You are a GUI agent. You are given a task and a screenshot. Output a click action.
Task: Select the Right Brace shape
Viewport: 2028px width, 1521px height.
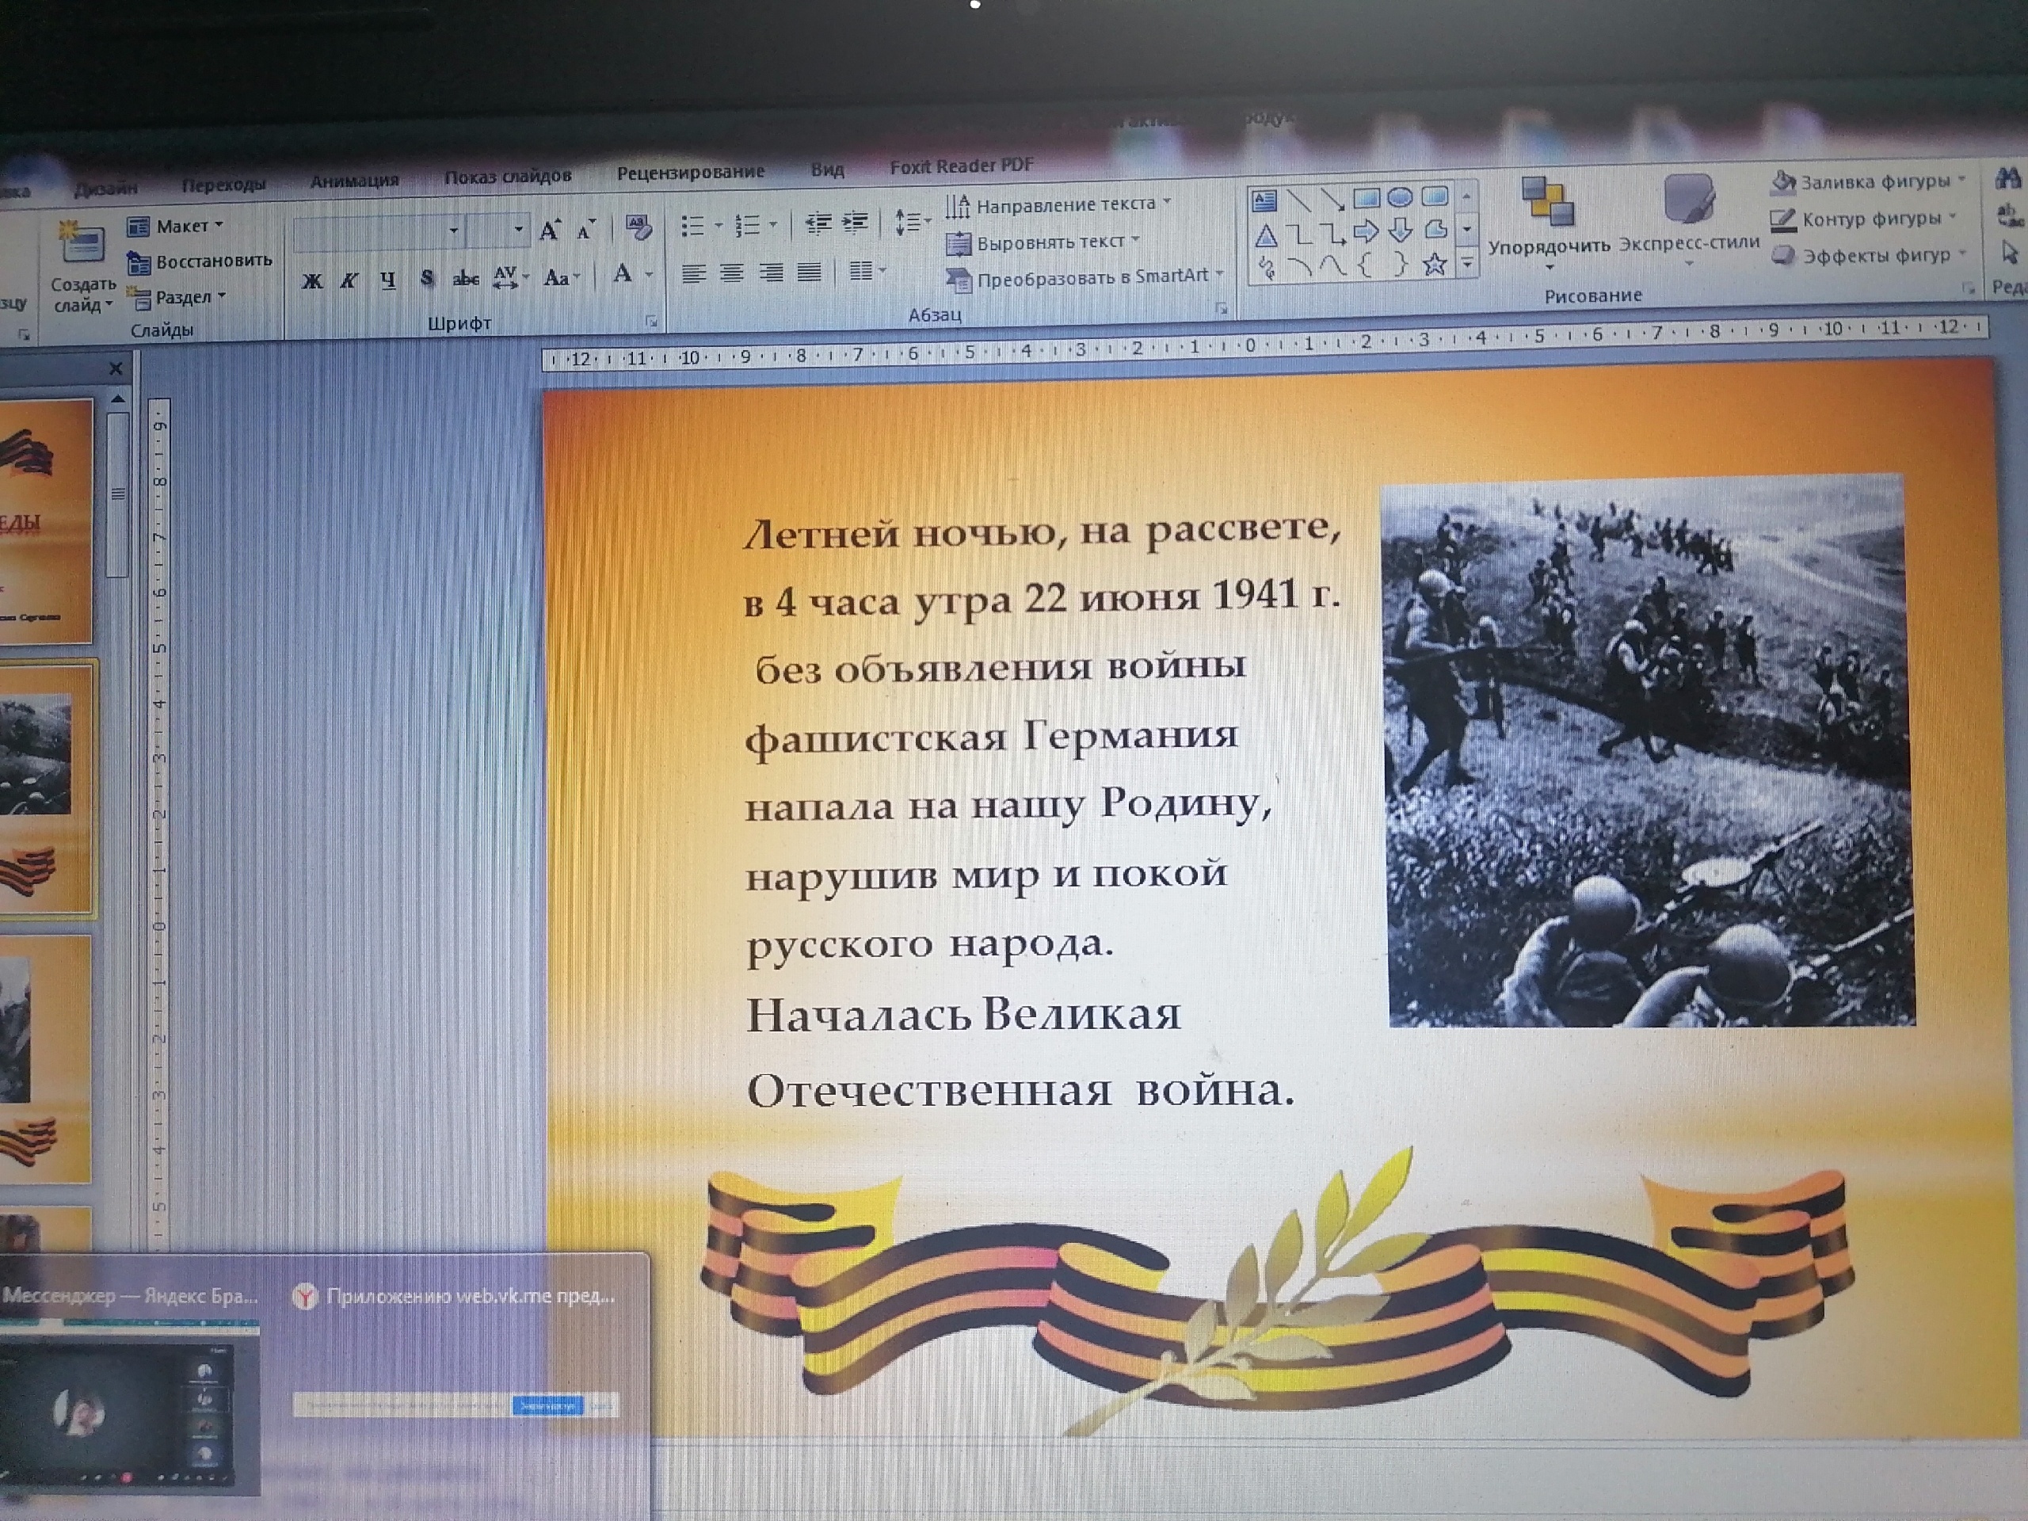click(x=1400, y=265)
